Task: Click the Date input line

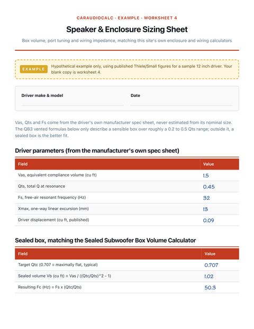Action: click(182, 102)
